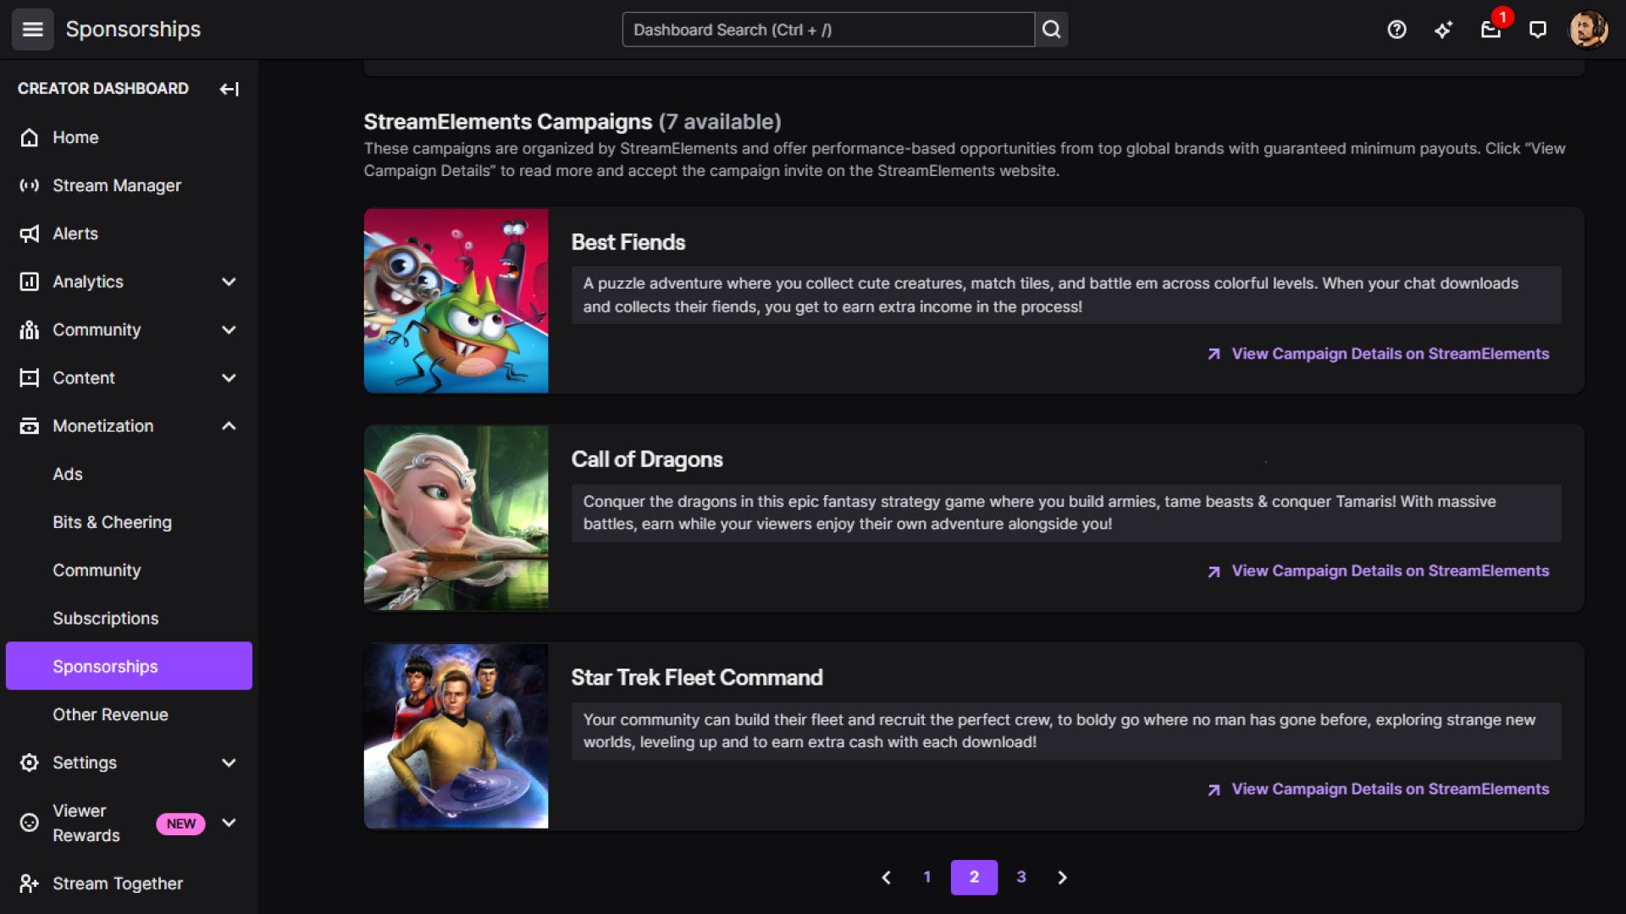Click the Analytics chart icon
This screenshot has height=914, width=1626.
click(x=30, y=282)
